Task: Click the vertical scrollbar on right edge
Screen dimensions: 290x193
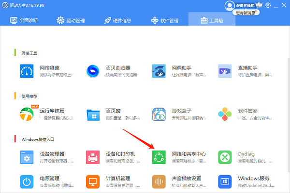Action: coord(289,115)
